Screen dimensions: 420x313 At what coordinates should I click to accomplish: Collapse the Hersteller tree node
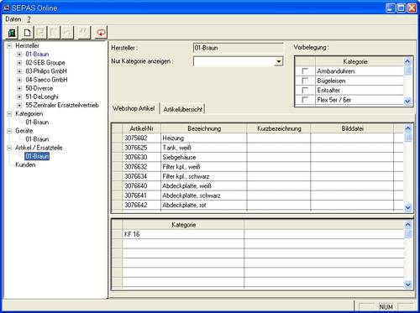click(9, 45)
